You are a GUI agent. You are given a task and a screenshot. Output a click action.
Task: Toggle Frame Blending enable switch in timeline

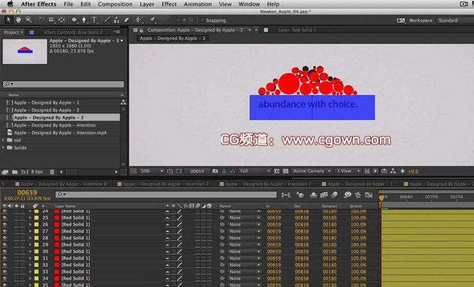point(324,195)
